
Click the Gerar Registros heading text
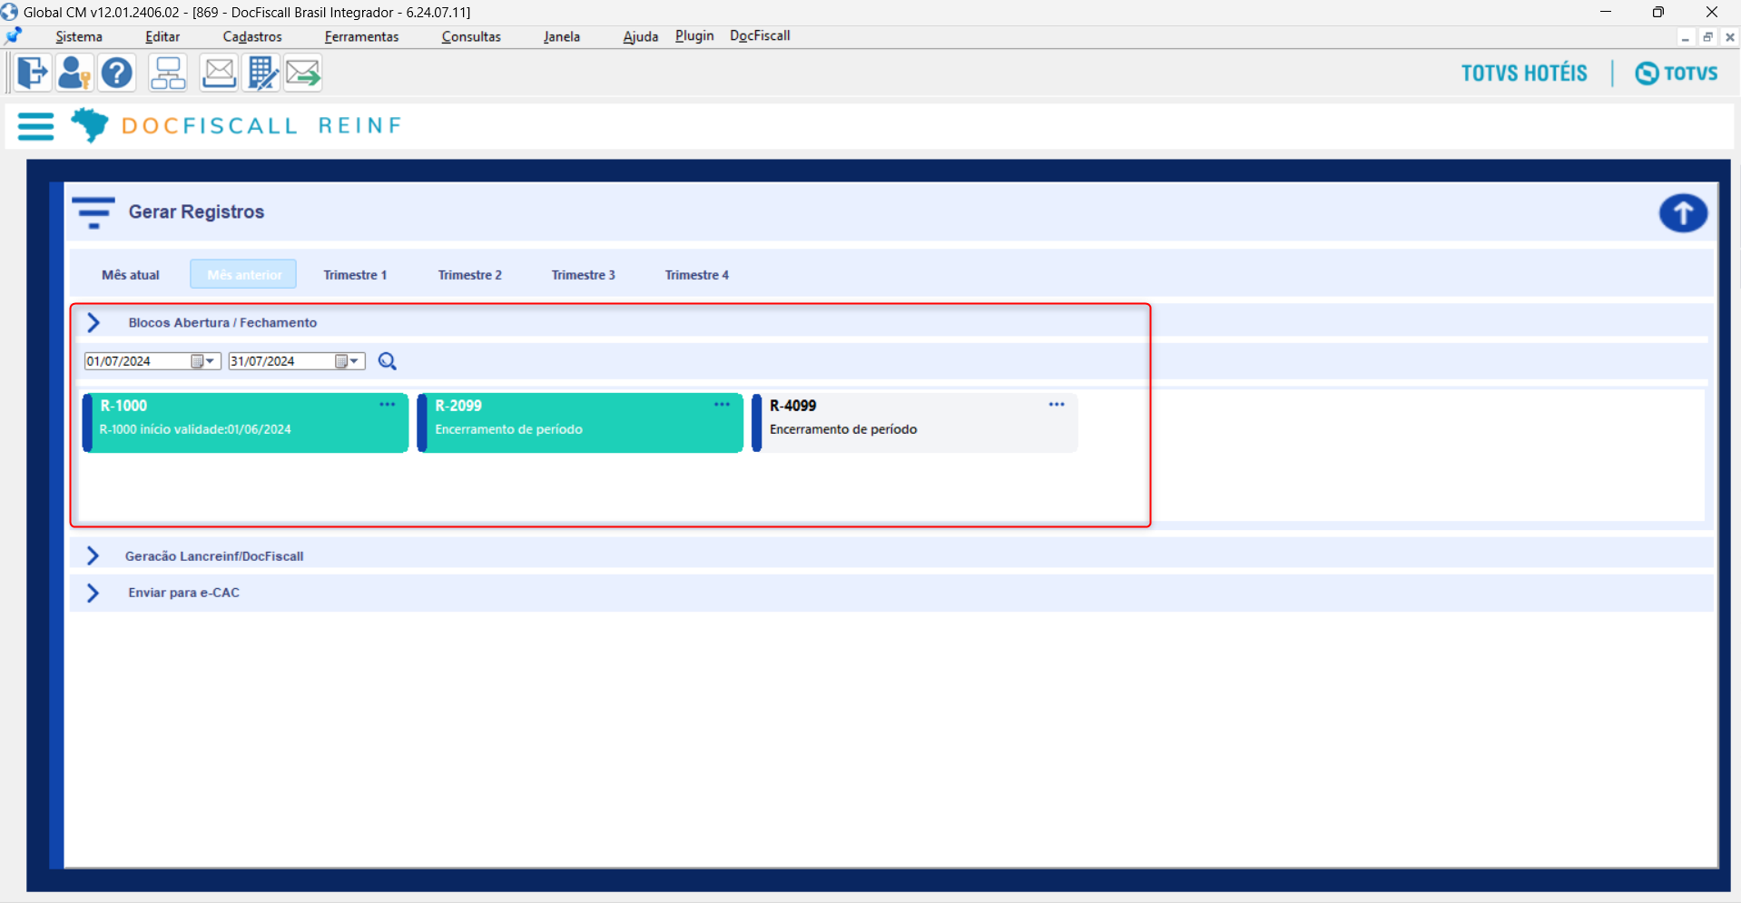196,211
